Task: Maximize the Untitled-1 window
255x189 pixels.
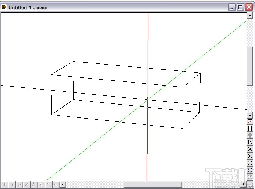Action: [240, 7]
